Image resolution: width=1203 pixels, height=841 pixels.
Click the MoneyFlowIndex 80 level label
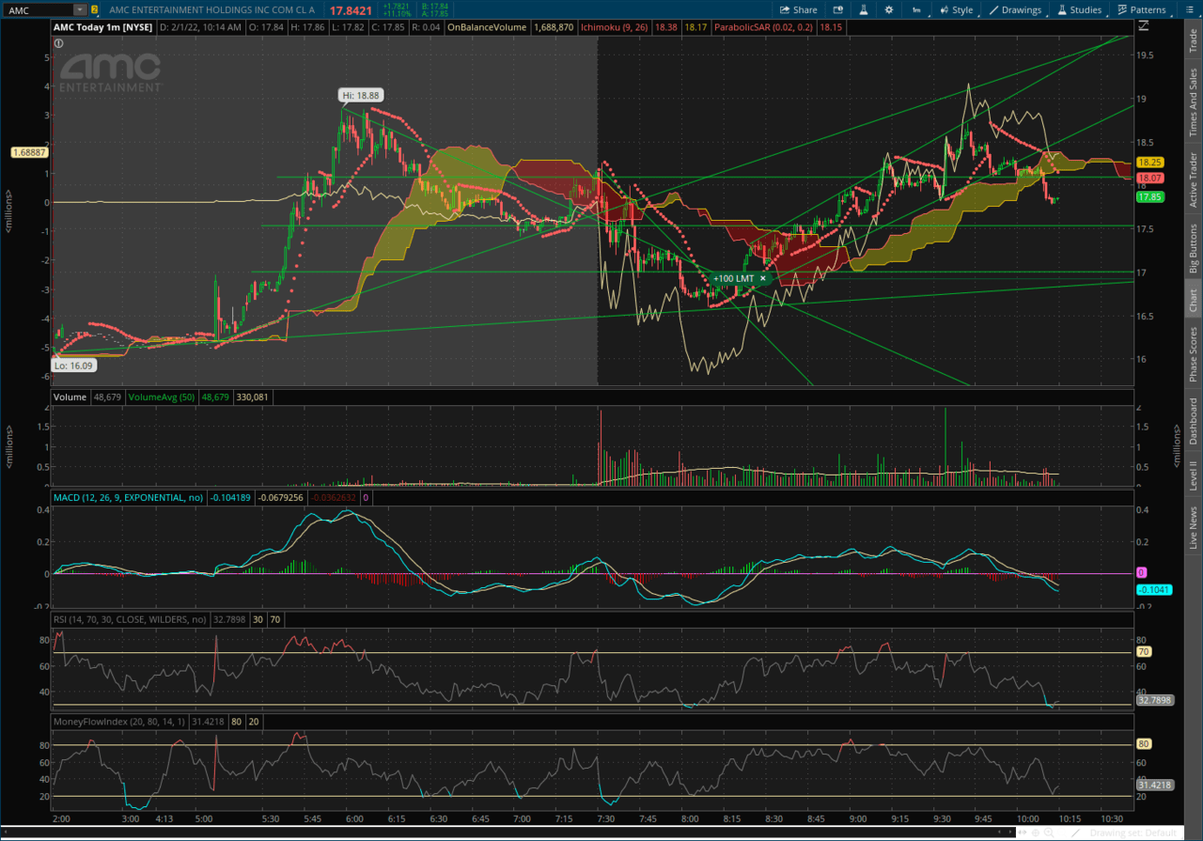click(1144, 744)
